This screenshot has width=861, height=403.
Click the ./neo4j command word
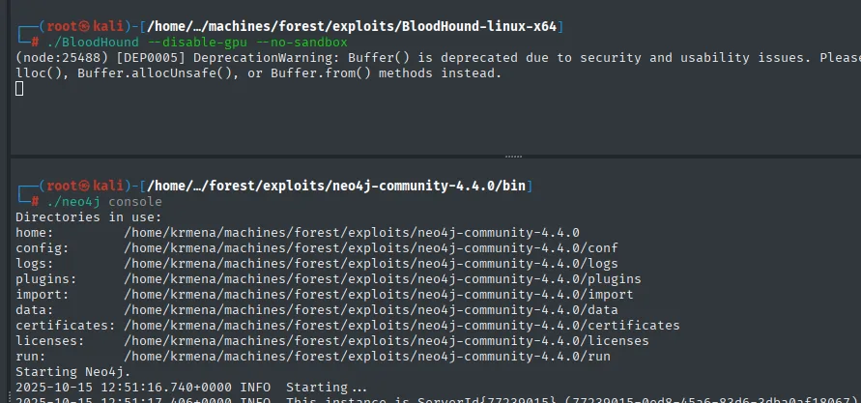(73, 201)
